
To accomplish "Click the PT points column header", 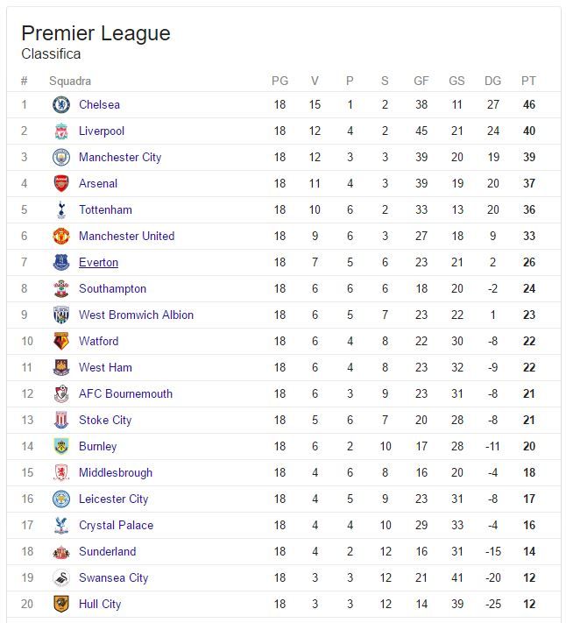I will (x=528, y=81).
